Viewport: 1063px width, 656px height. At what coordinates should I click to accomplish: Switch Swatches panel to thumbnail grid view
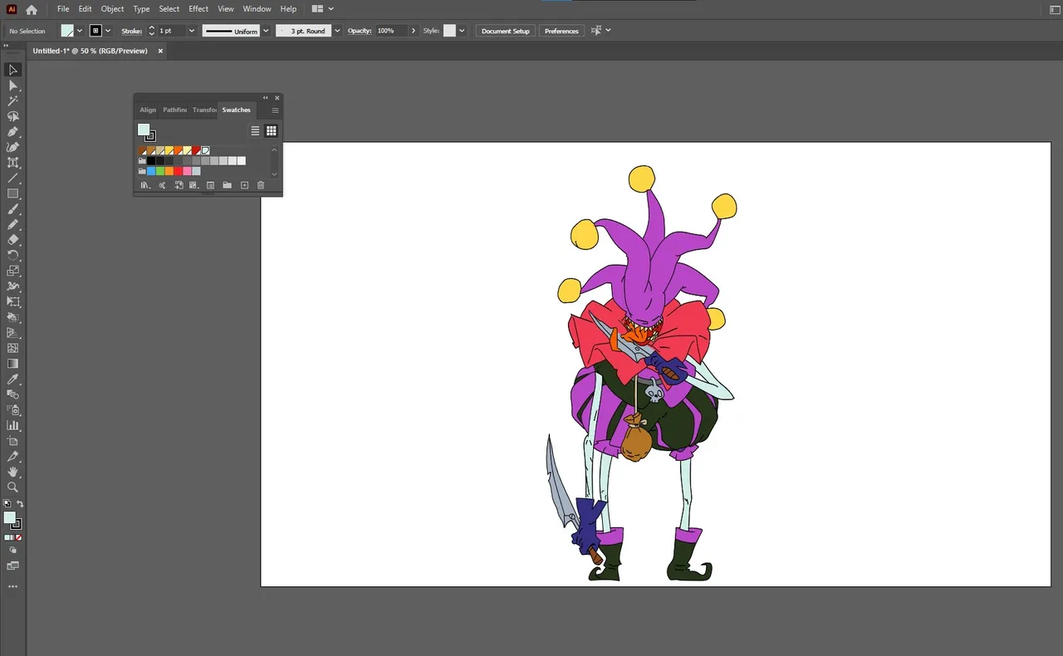pos(271,130)
